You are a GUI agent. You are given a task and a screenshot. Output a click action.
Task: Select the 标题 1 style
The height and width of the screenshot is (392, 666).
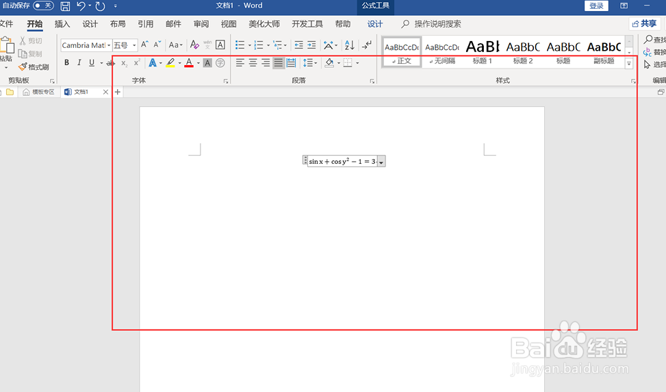pyautogui.click(x=483, y=52)
